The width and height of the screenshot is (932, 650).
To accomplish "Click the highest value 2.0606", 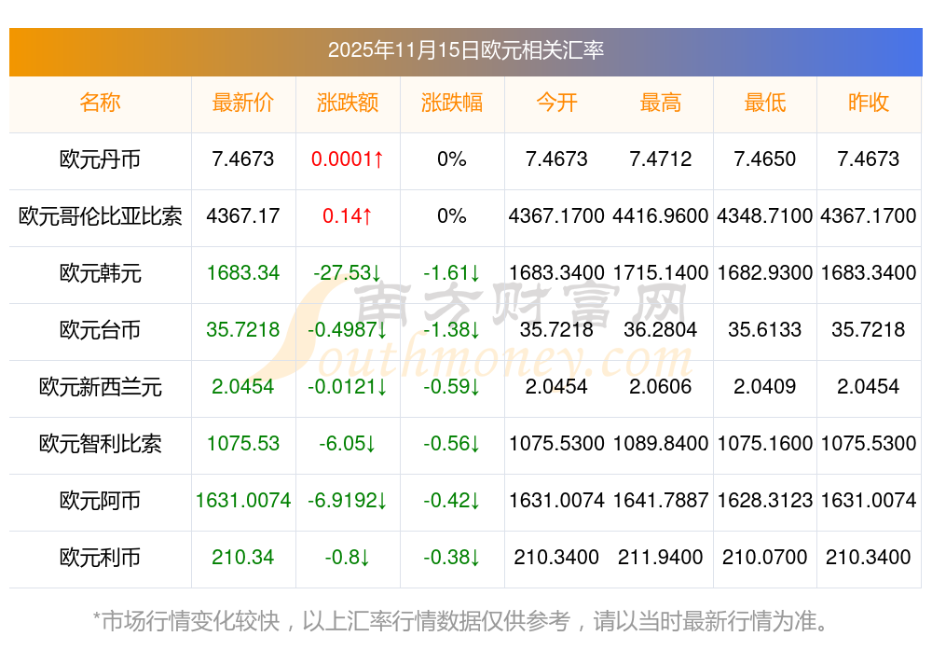I will point(661,387).
